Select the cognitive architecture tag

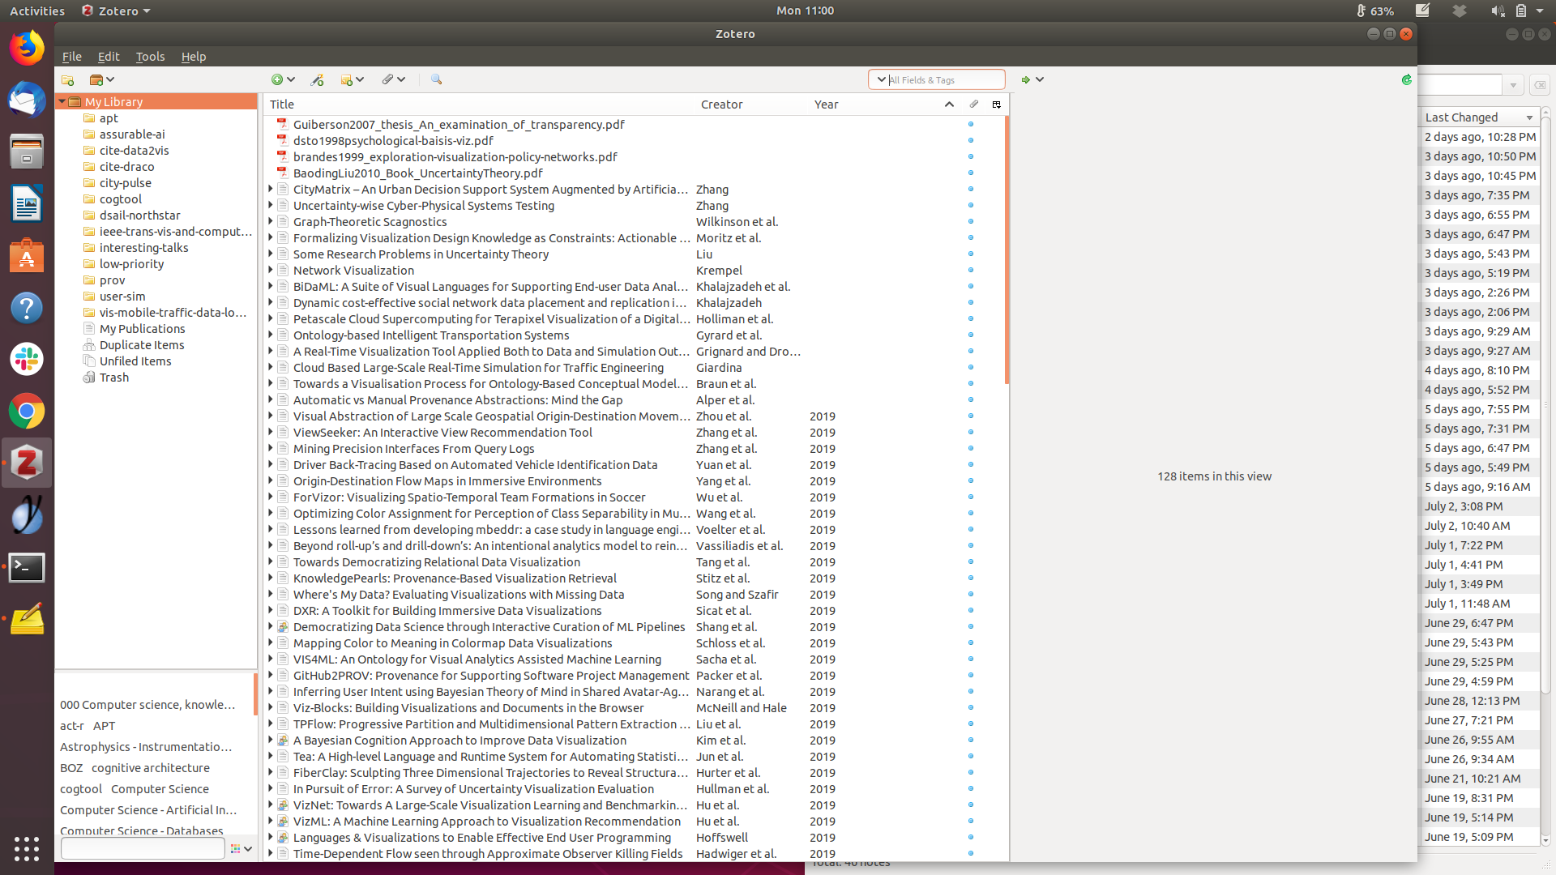pyautogui.click(x=150, y=767)
